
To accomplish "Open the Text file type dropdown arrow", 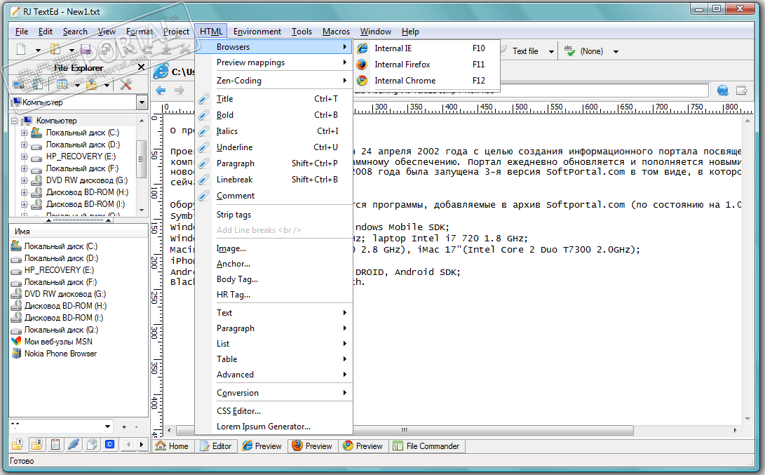I will click(x=551, y=51).
